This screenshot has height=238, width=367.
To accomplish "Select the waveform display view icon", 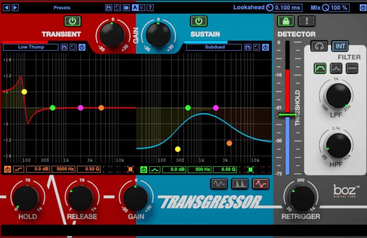I will pos(220,184).
